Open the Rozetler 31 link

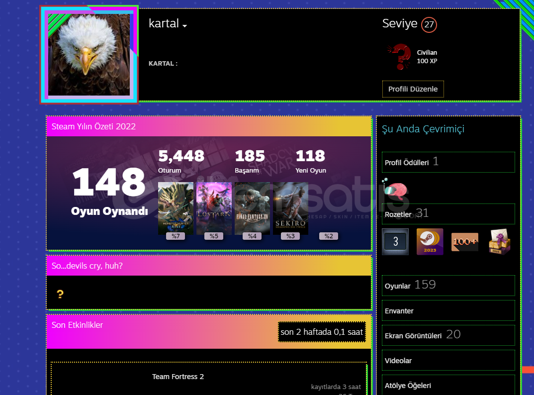pos(448,214)
